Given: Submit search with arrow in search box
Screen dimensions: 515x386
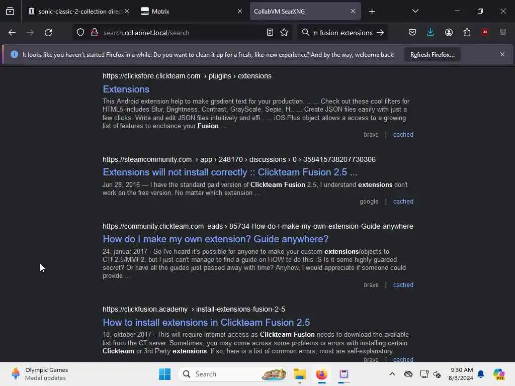Looking at the screenshot, I should coord(380,33).
